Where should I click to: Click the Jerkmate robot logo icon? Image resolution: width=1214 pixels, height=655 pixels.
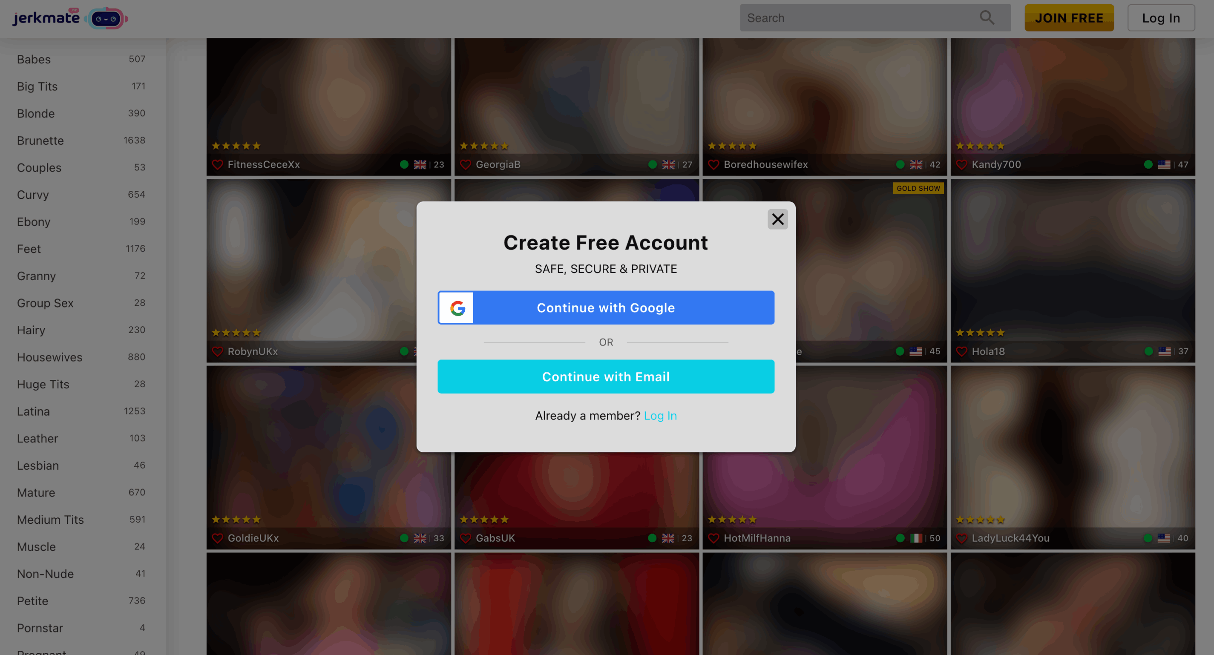[106, 19]
